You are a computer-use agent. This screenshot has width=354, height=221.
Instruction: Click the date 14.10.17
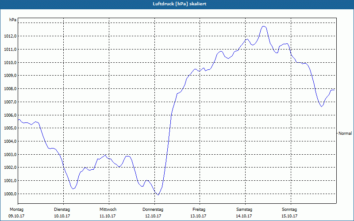(x=244, y=216)
